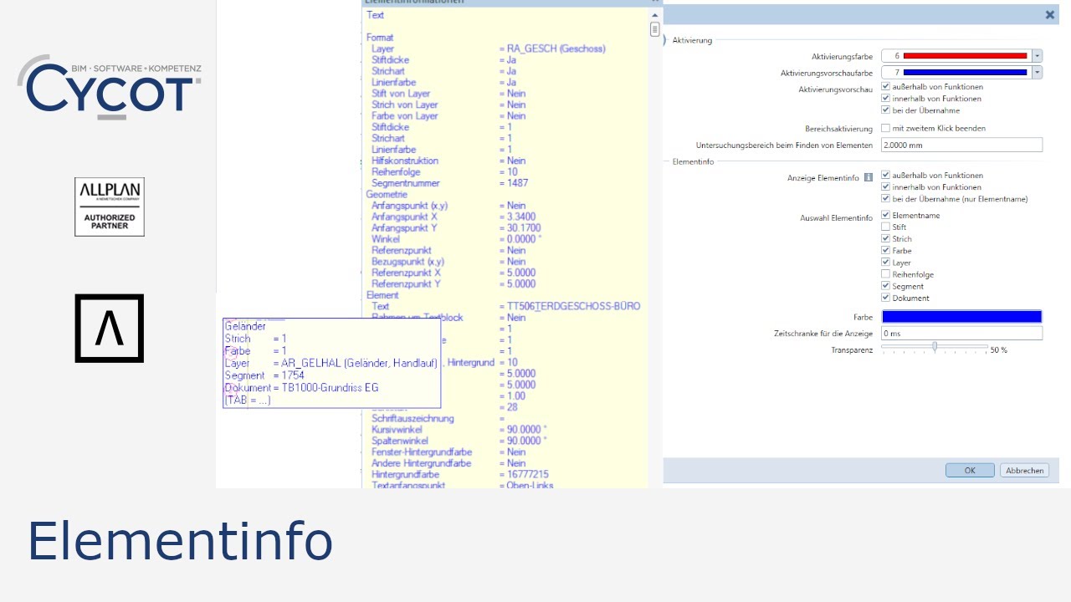Click the Zeitschranke field showing 0 ms

(962, 333)
